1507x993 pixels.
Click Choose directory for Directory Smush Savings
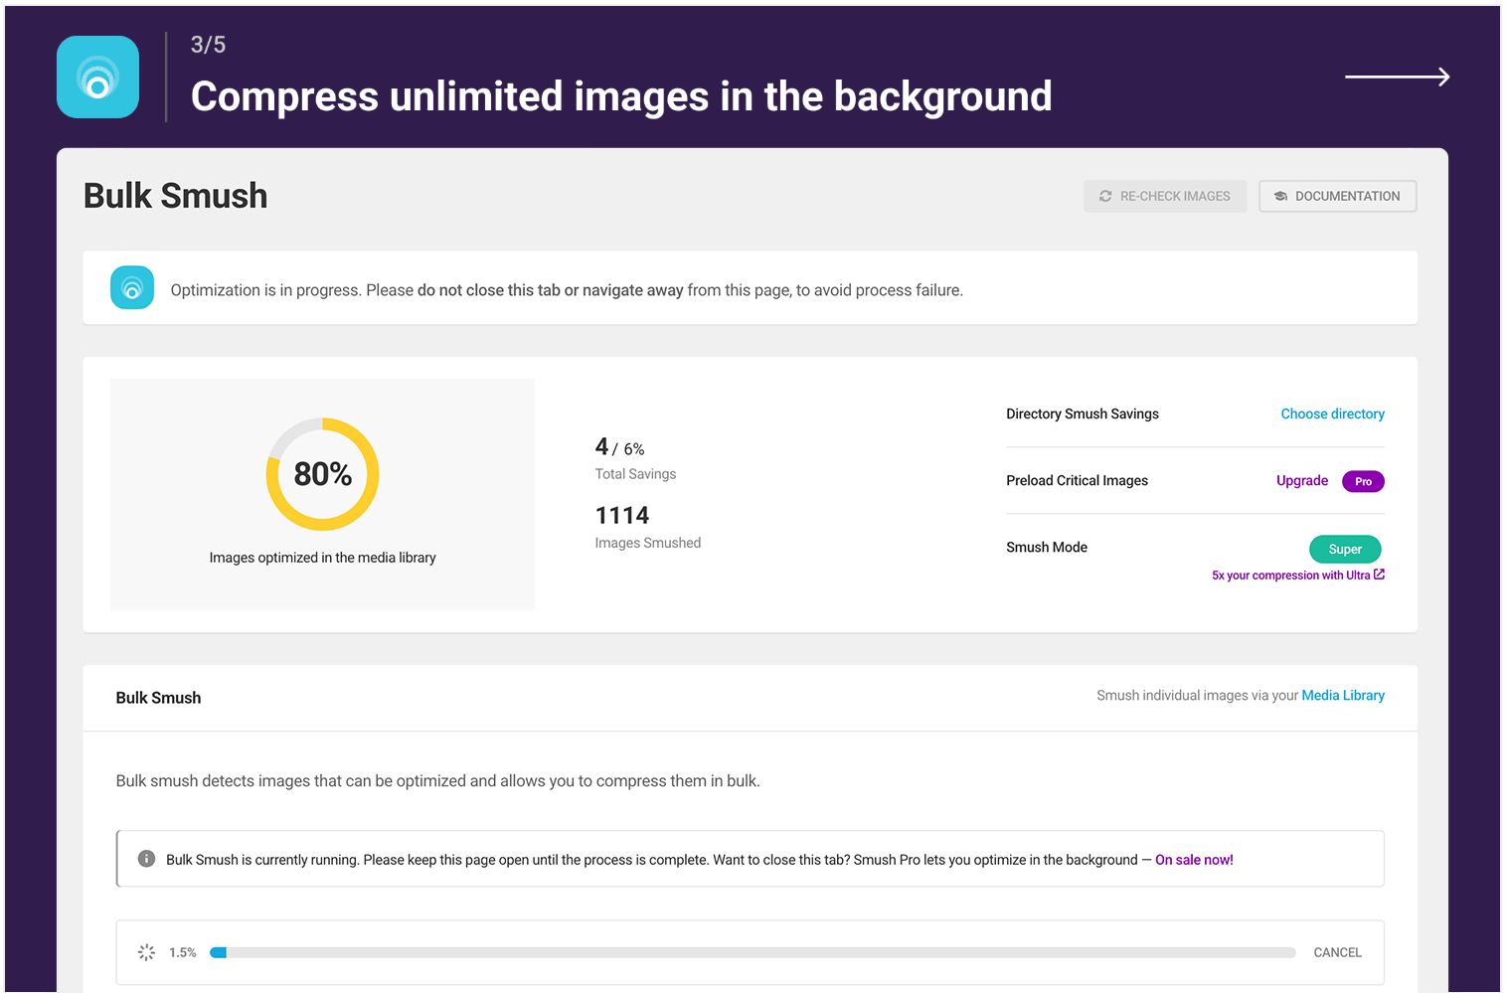tap(1332, 414)
